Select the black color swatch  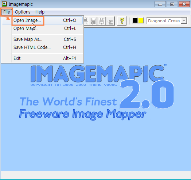(135, 20)
